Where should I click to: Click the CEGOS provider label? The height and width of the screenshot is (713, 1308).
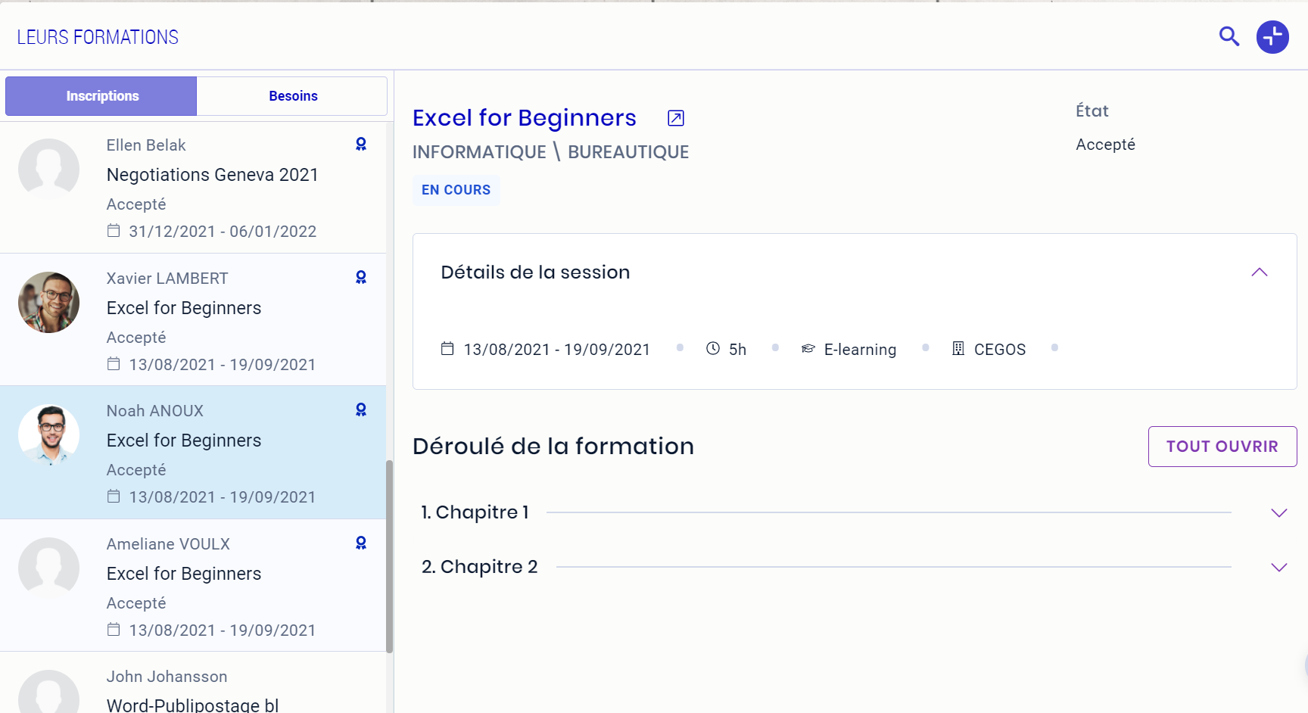pos(1000,350)
